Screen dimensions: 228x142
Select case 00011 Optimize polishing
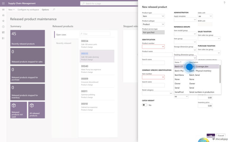[97, 94]
